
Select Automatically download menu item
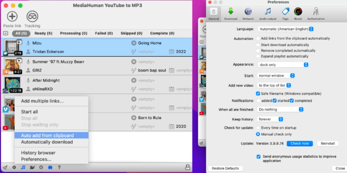[51, 142]
